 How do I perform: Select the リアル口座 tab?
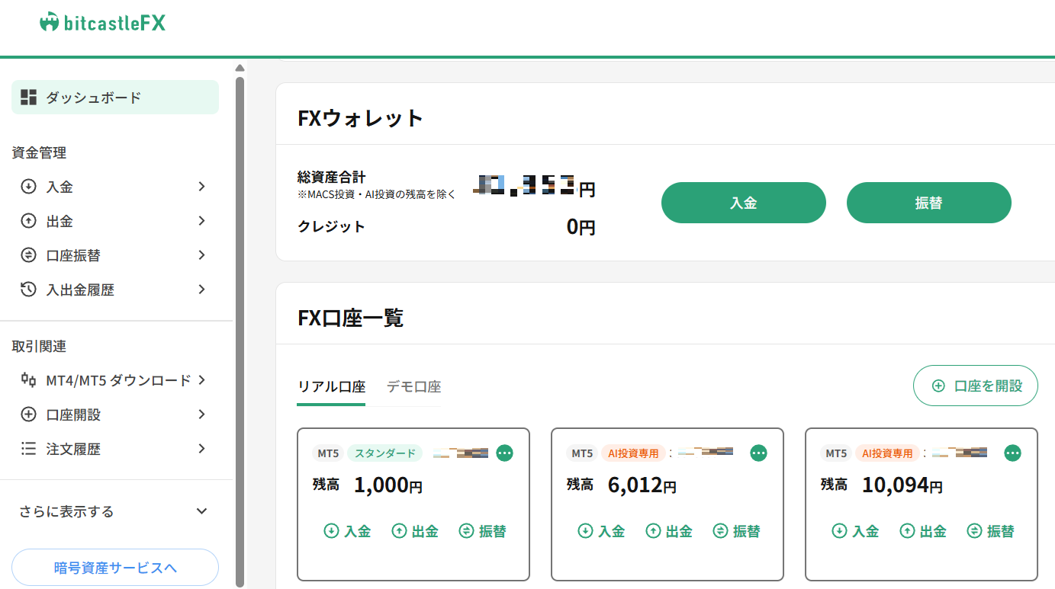point(330,386)
